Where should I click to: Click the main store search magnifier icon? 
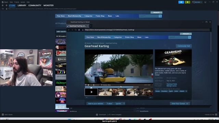pos(160,16)
